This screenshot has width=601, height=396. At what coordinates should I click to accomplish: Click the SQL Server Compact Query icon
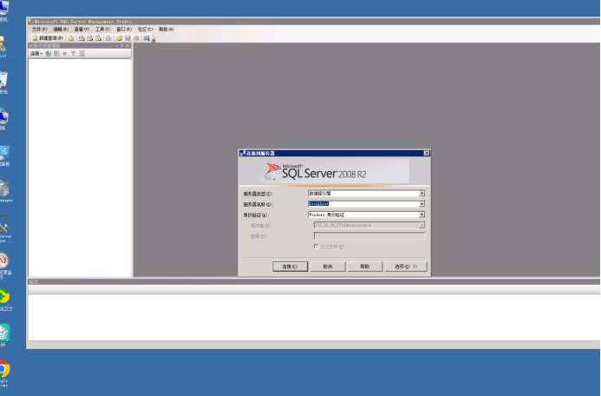[108, 38]
